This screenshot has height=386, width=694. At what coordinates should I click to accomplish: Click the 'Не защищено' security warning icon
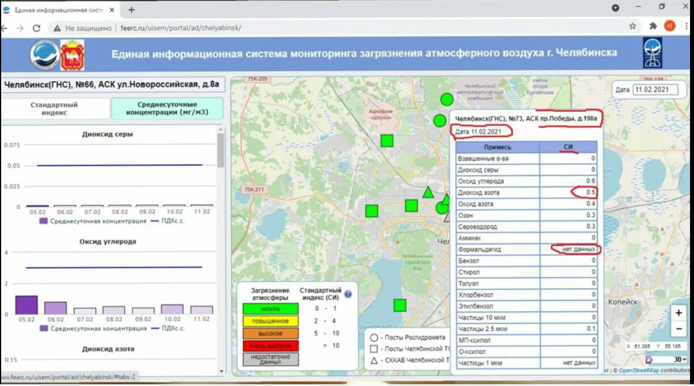pyautogui.click(x=57, y=28)
